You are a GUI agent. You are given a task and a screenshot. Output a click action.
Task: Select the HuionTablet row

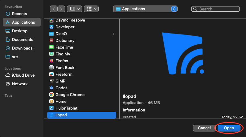(82, 108)
